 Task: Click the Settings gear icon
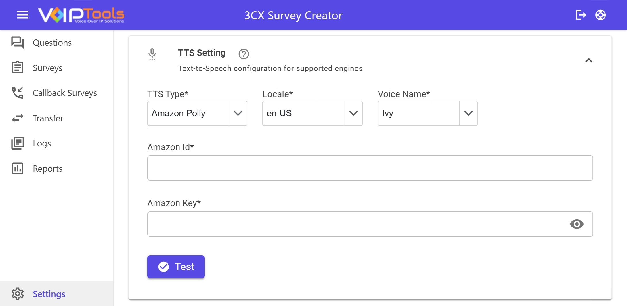click(x=18, y=294)
